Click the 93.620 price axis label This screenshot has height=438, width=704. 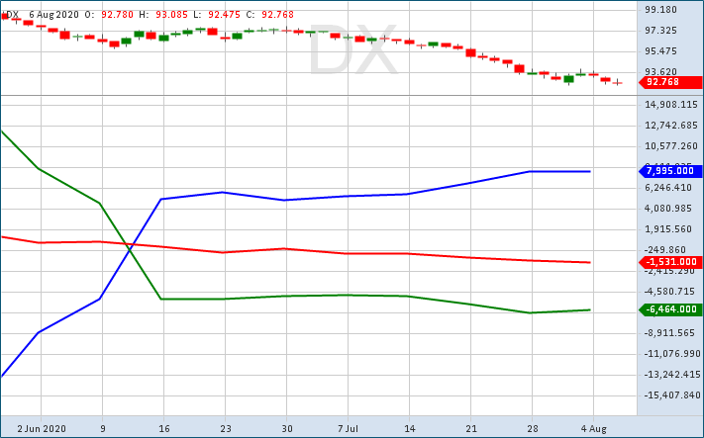660,72
